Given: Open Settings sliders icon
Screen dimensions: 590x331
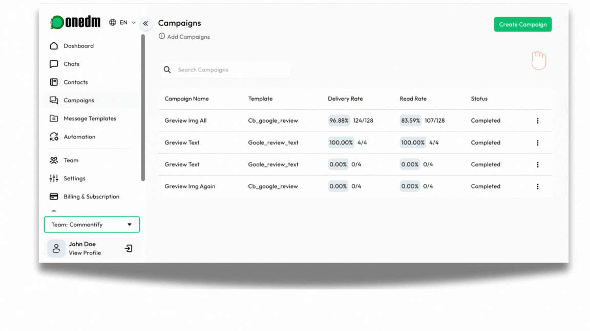Looking at the screenshot, I should click(x=54, y=178).
